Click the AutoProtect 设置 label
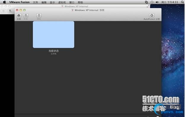The height and width of the screenshot is (117, 185). point(151,19)
